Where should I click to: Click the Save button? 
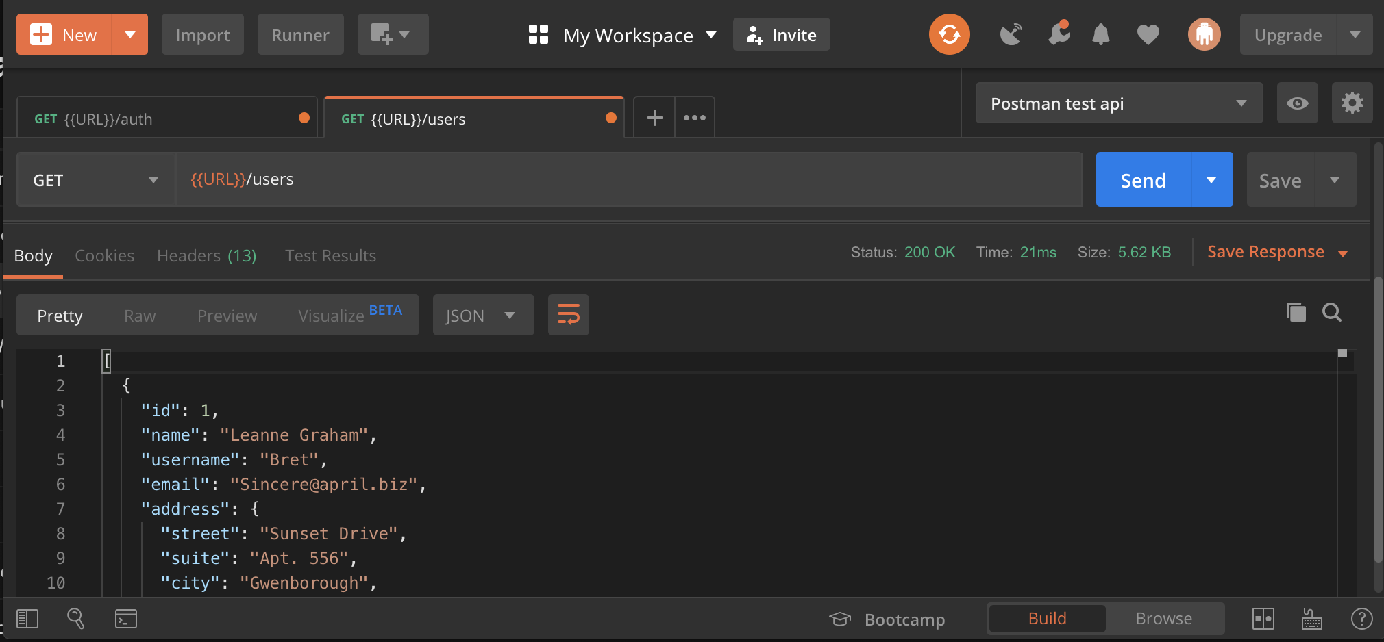[1281, 180]
